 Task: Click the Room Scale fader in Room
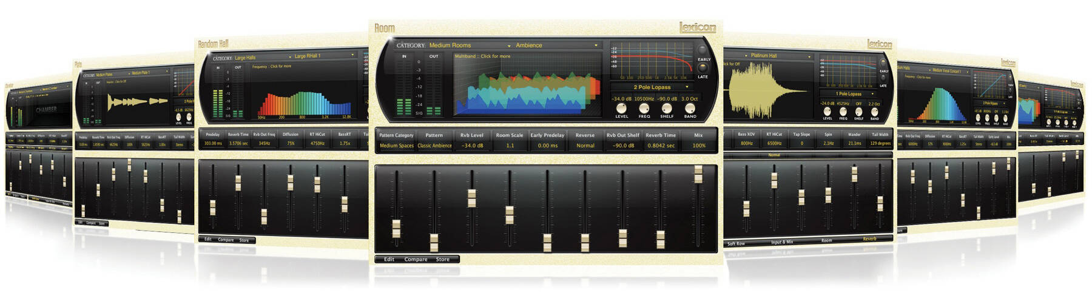pyautogui.click(x=510, y=215)
